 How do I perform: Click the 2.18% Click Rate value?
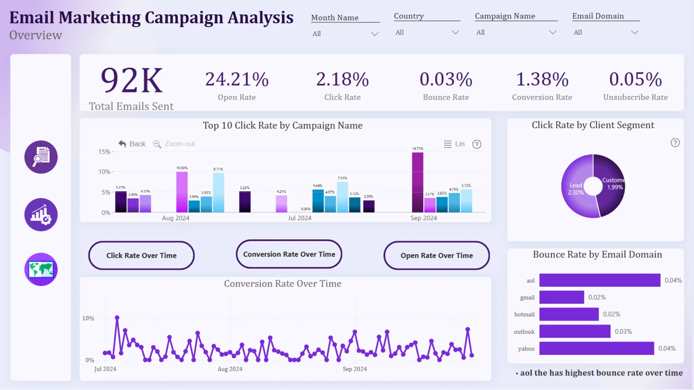[342, 79]
